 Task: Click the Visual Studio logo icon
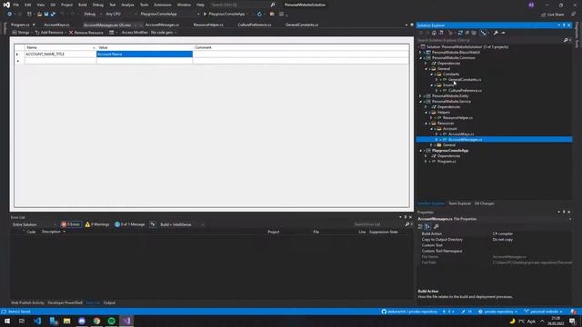6,5
